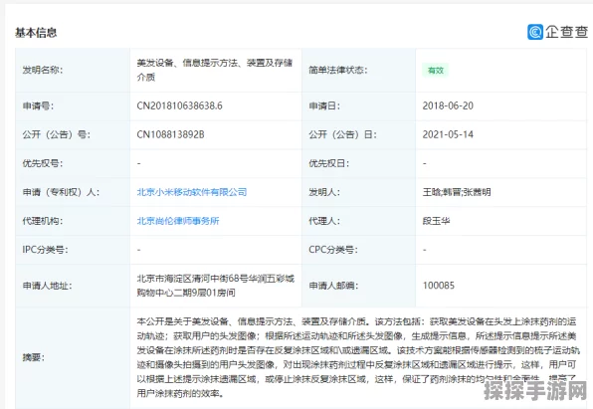Click the 申请号 label cell

tap(73, 105)
